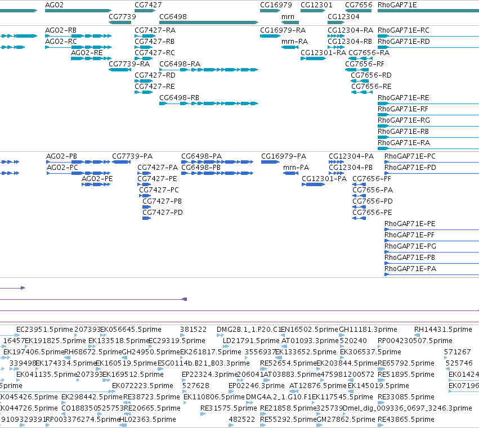This screenshot has height=428, width=479.
Task: Click the CG16979-RA transcript label
Action: click(283, 30)
